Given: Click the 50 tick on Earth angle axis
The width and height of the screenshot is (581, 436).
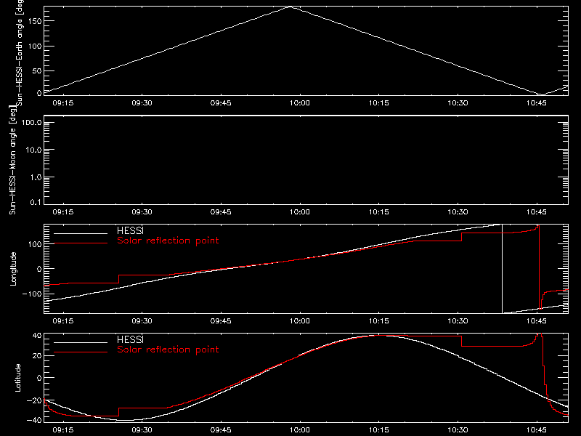Looking at the screenshot, I should (x=37, y=70).
